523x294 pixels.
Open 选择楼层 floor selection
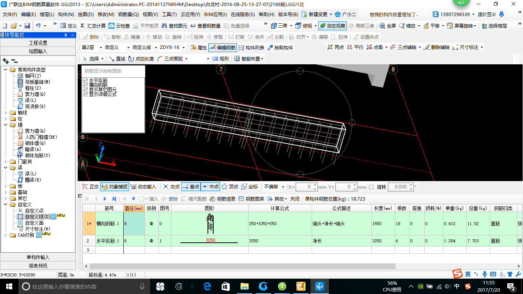click(494, 26)
